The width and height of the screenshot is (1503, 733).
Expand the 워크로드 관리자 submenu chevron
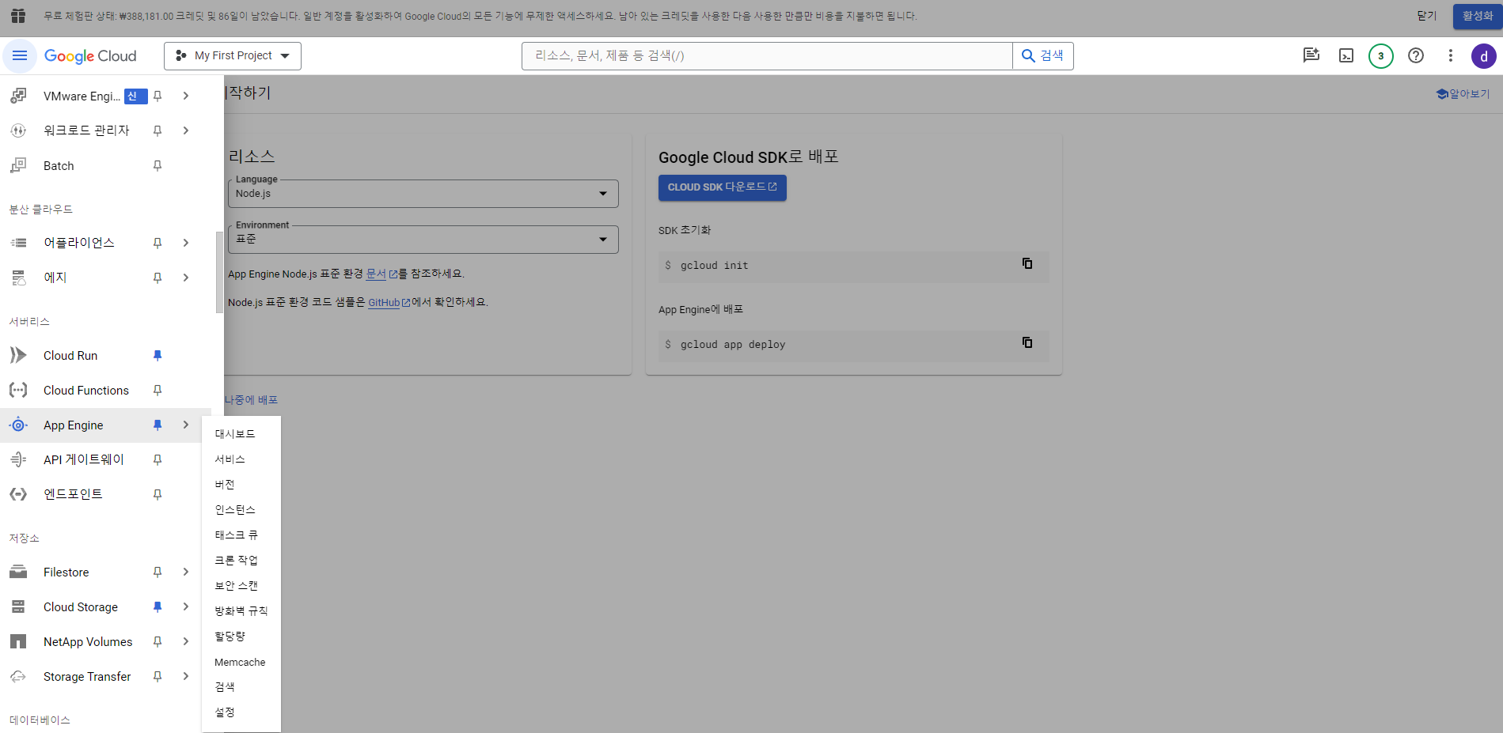186,130
